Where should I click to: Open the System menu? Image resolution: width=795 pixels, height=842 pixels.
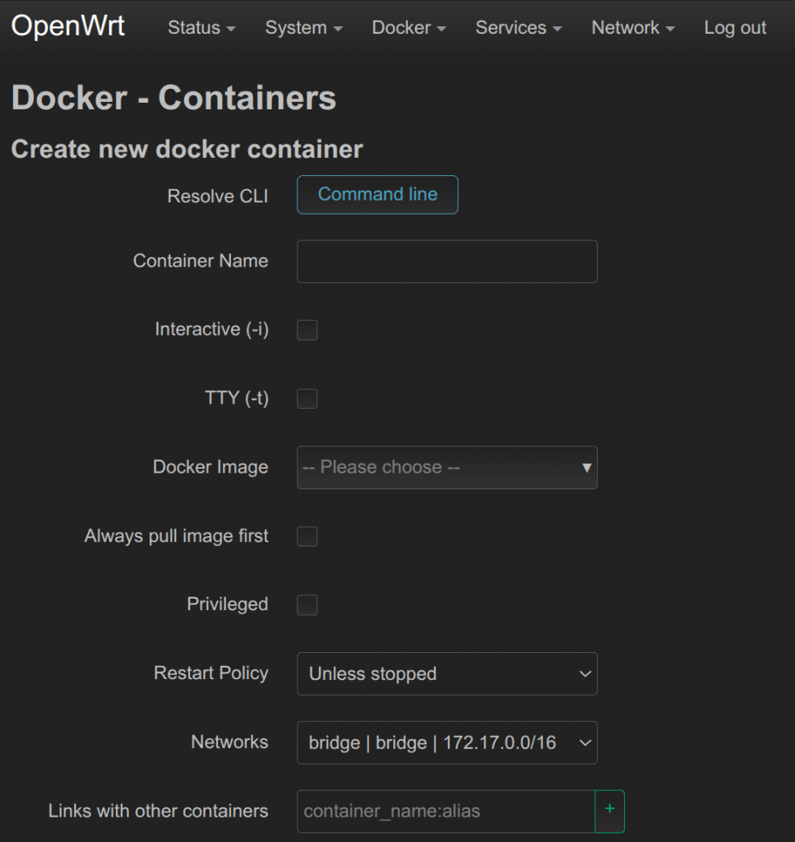pos(303,27)
